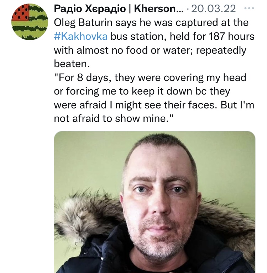Open the #Kakhovka hashtag

pyautogui.click(x=81, y=36)
